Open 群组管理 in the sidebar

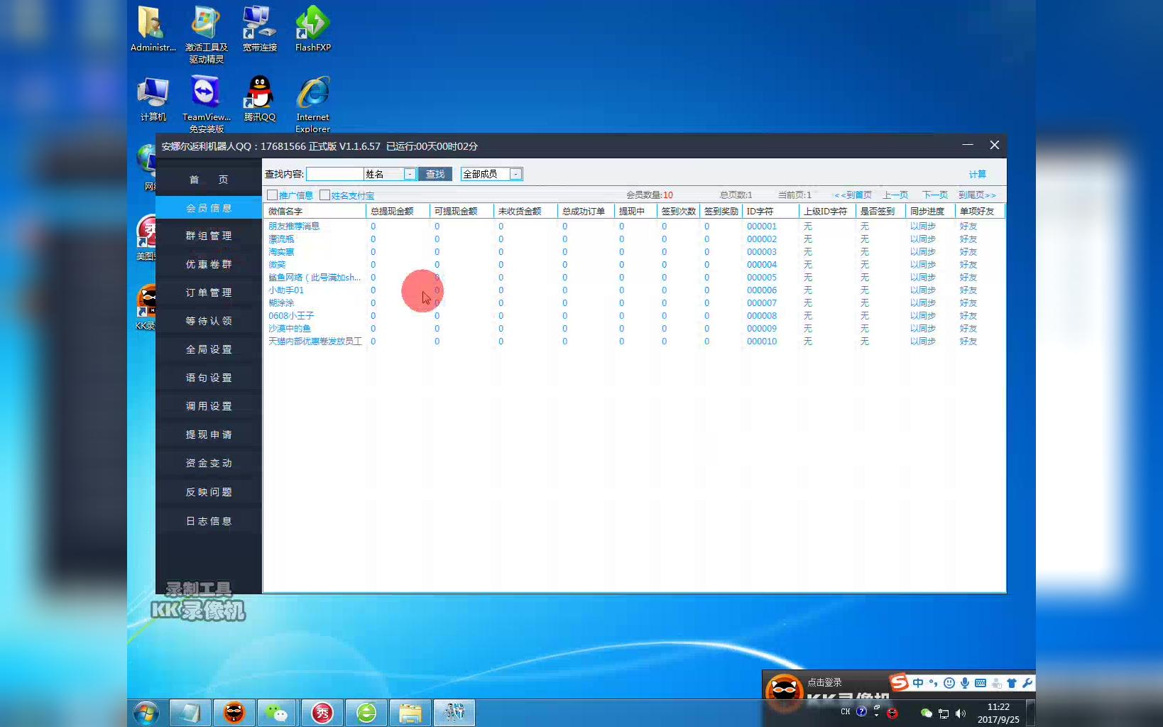coord(209,236)
